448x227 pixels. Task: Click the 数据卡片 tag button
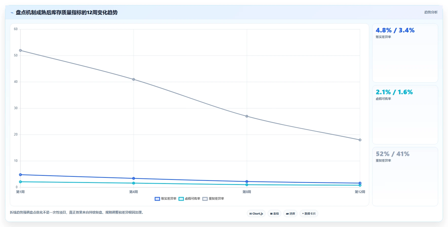coord(309,214)
